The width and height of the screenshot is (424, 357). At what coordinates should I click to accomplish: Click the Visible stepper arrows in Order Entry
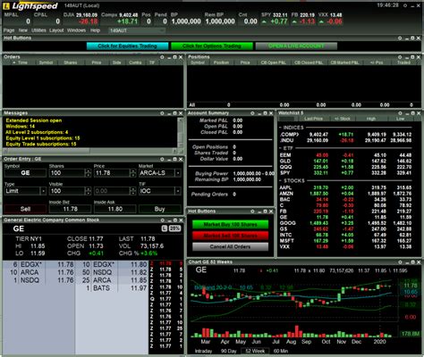coord(88,191)
